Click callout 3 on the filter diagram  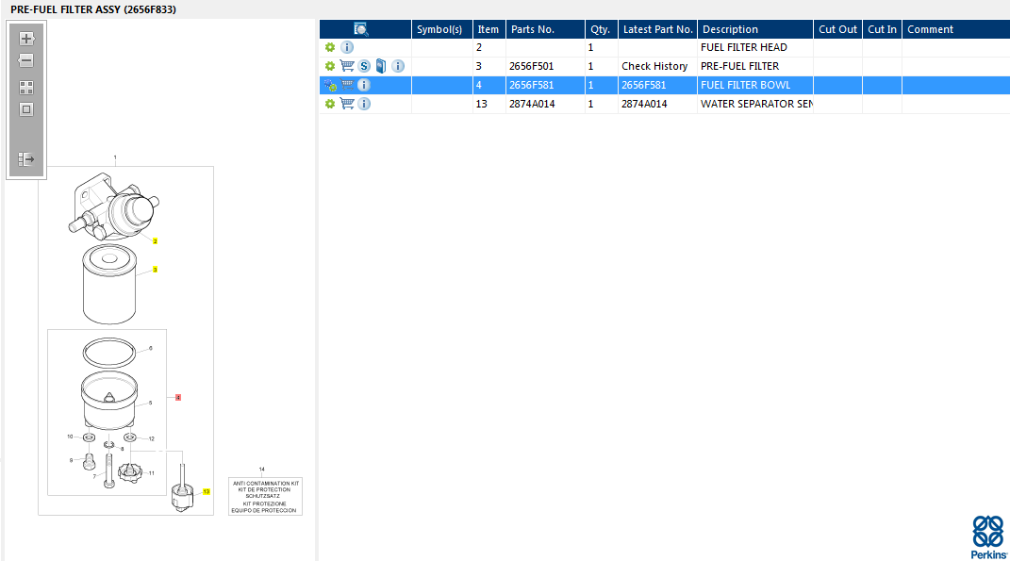pyautogui.click(x=156, y=270)
